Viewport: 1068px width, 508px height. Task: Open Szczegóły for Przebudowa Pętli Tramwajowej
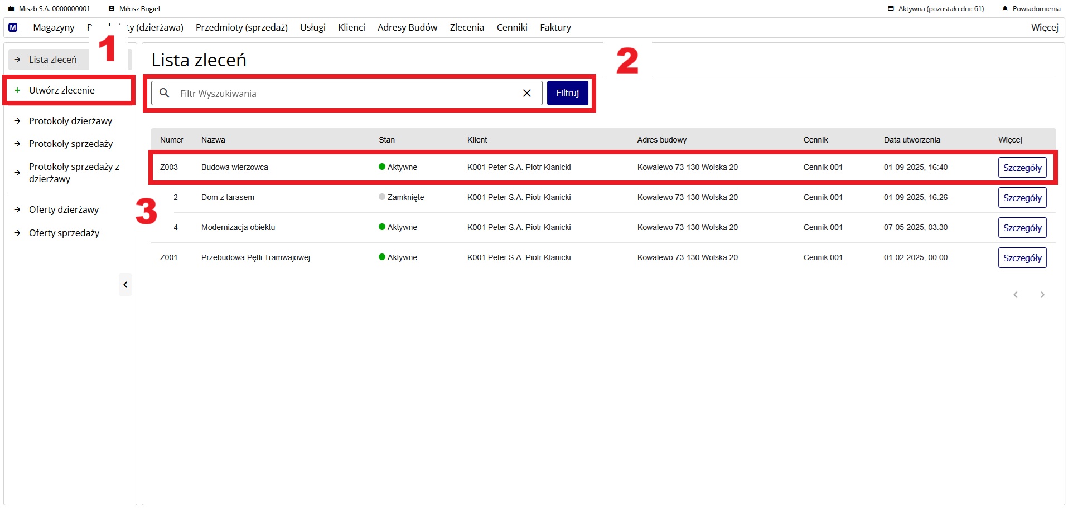[x=1022, y=258]
